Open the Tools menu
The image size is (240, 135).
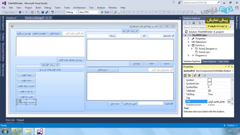(x=67, y=8)
